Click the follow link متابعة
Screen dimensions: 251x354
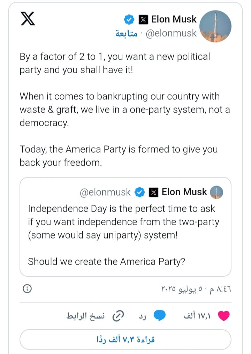coord(126,34)
